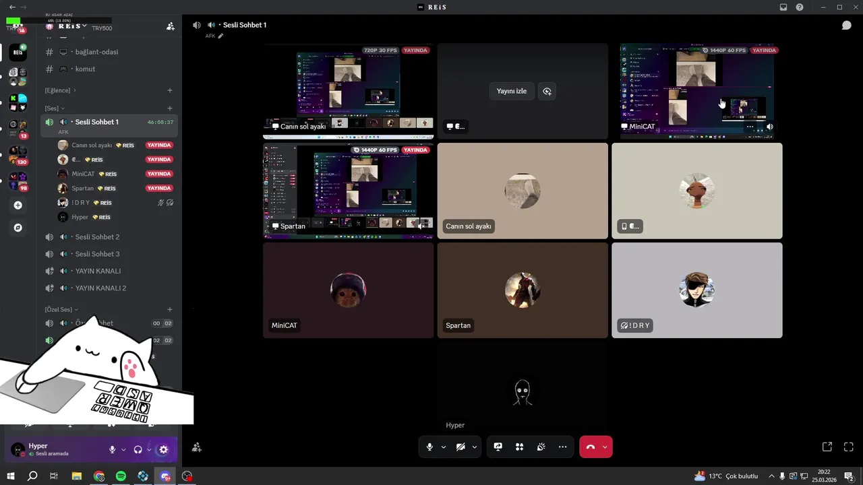Click ! D R Y in voice member list
The width and height of the screenshot is (863, 485).
coord(116,203)
